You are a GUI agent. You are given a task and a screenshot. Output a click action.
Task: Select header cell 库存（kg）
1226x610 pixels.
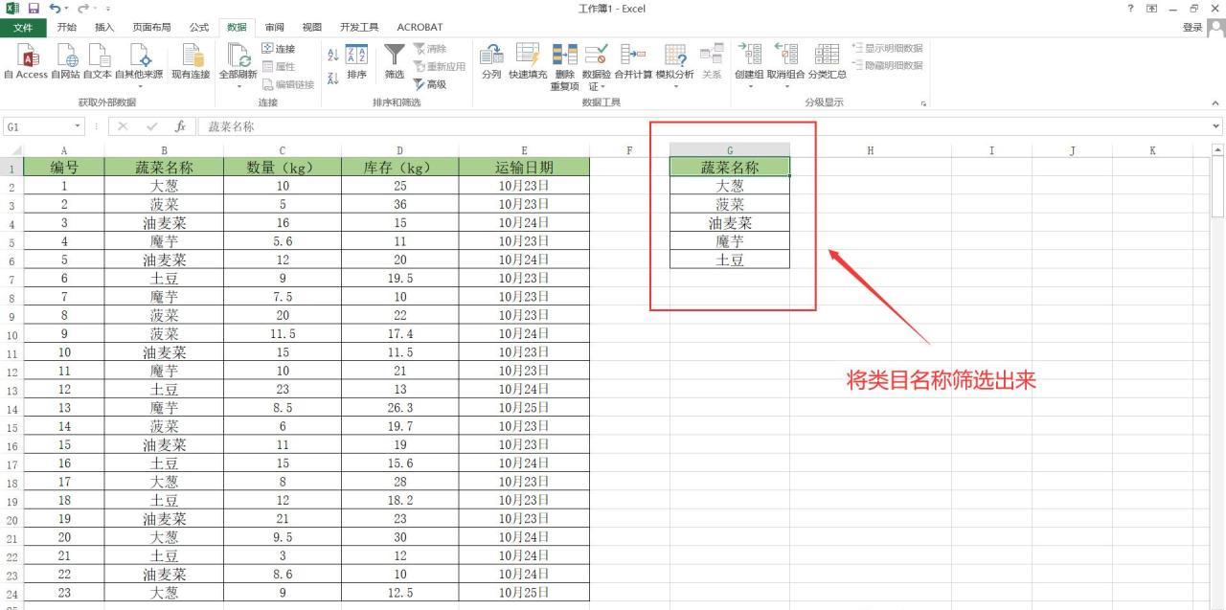coord(400,168)
